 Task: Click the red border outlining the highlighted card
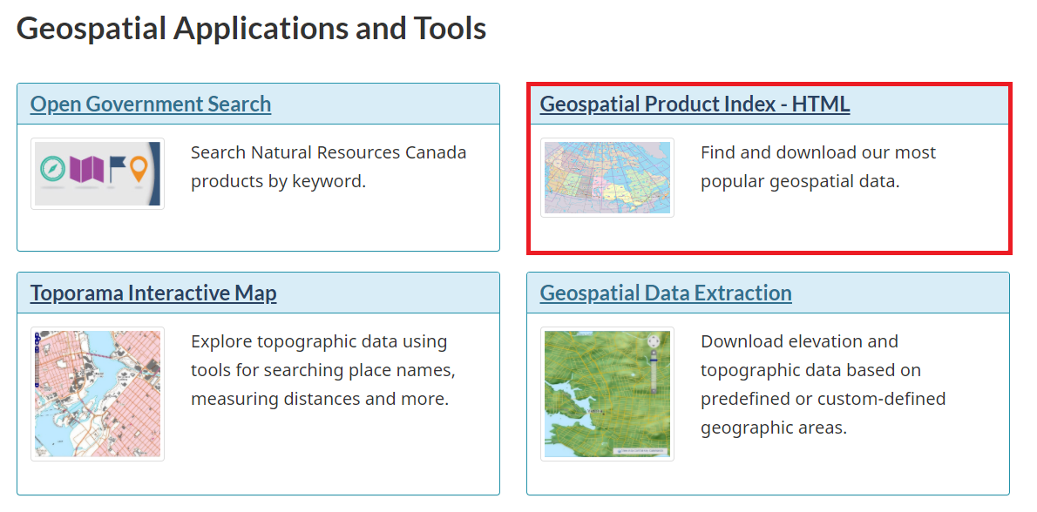769,253
